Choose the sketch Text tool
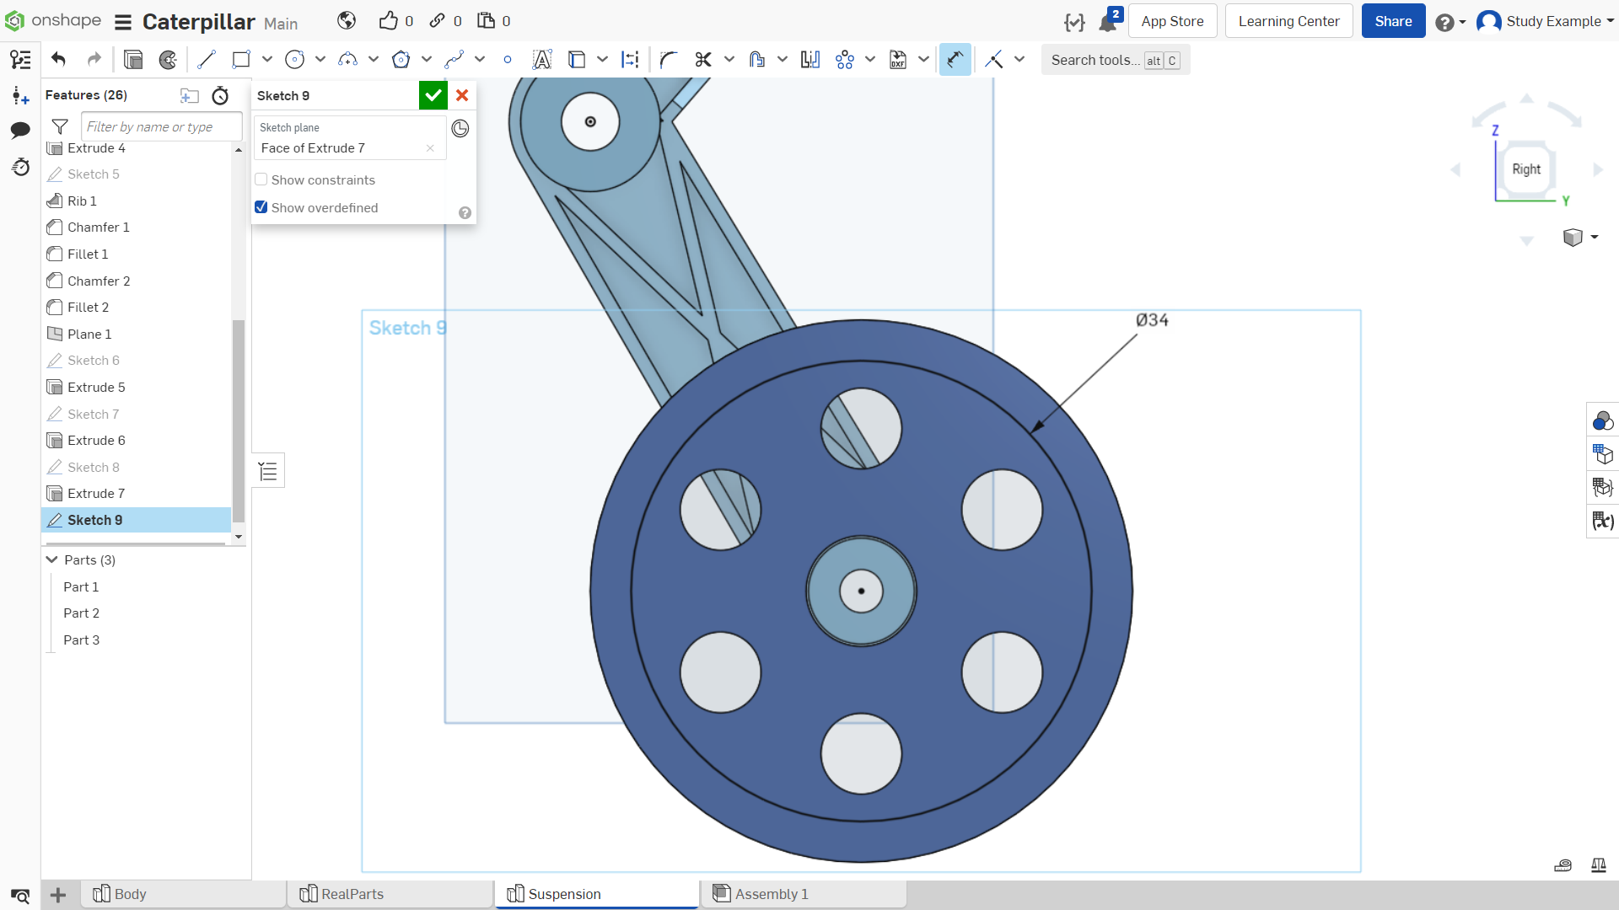This screenshot has height=910, width=1619. coord(542,60)
